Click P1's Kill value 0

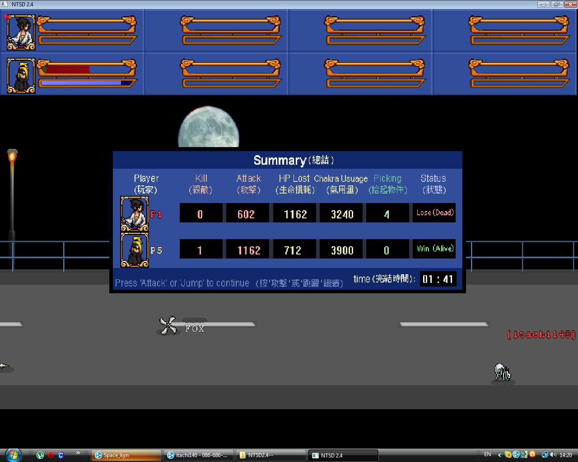pyautogui.click(x=201, y=213)
